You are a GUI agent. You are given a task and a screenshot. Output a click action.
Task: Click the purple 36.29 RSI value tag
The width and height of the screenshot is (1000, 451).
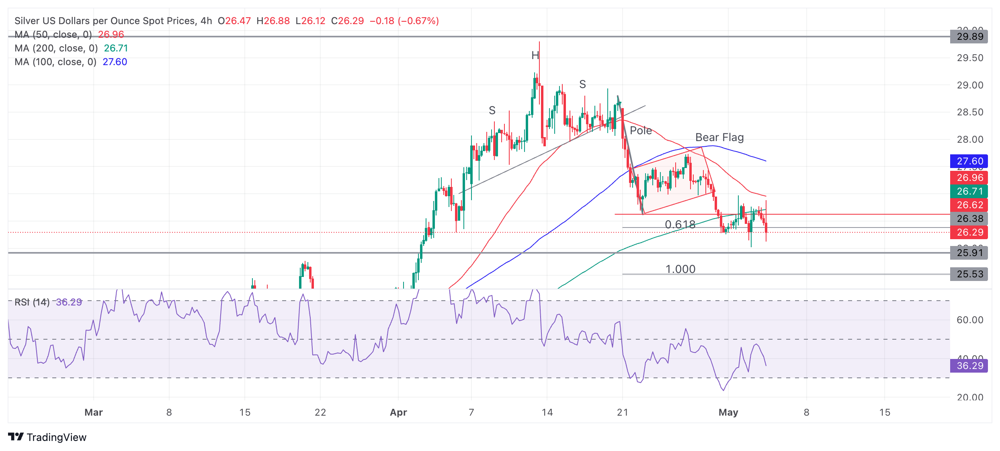[969, 366]
